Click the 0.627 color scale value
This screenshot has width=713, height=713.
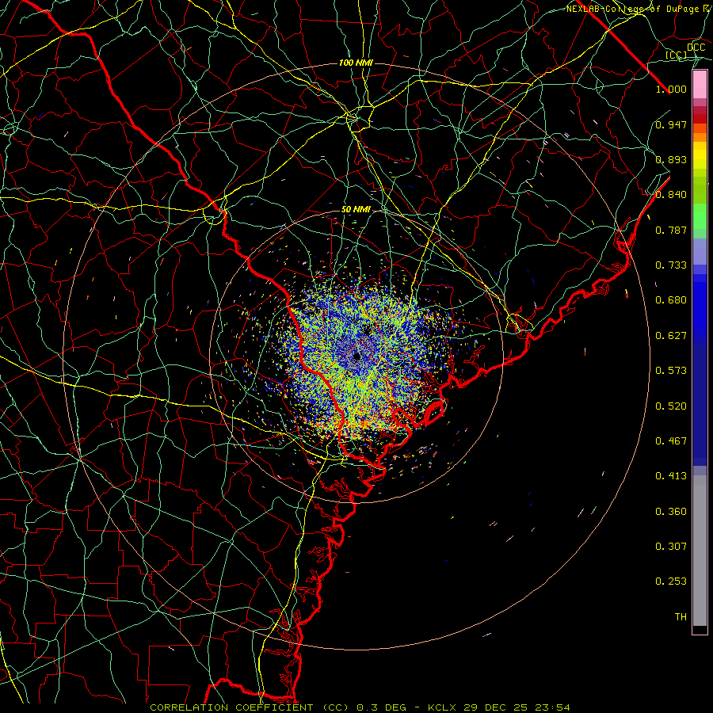click(x=671, y=336)
